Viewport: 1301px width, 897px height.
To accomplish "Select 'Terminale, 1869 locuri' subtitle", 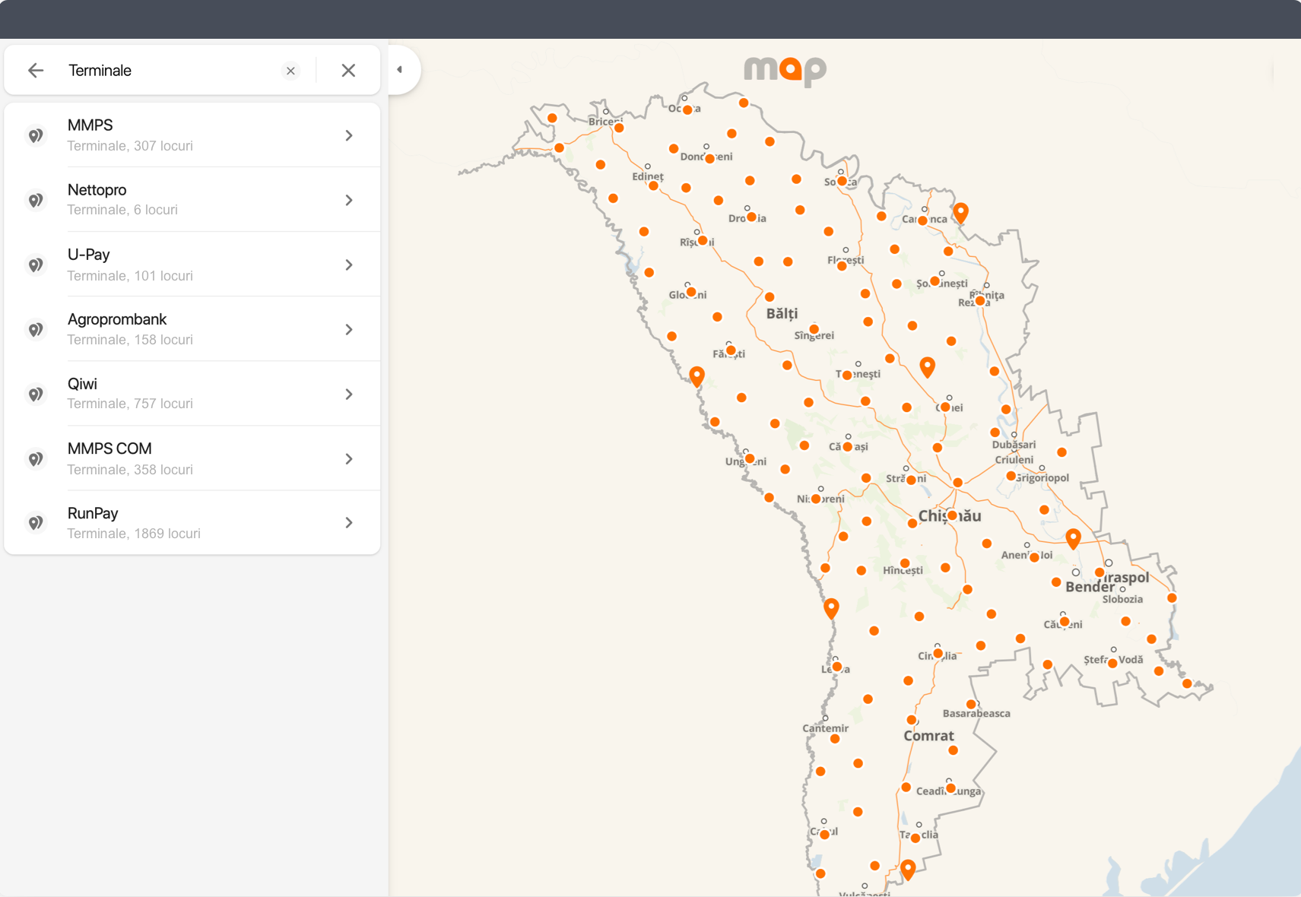I will (134, 534).
